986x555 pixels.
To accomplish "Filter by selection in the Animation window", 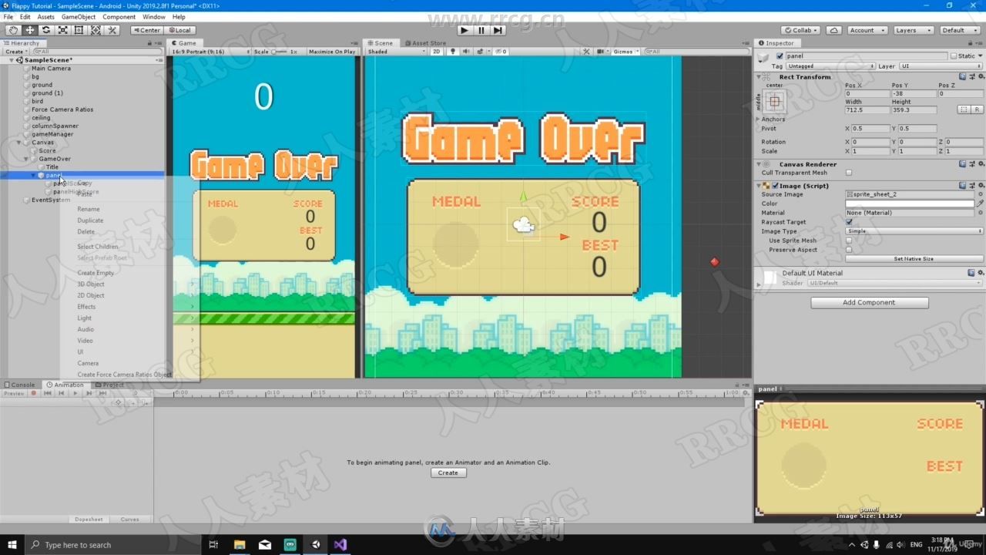I will [x=119, y=402].
